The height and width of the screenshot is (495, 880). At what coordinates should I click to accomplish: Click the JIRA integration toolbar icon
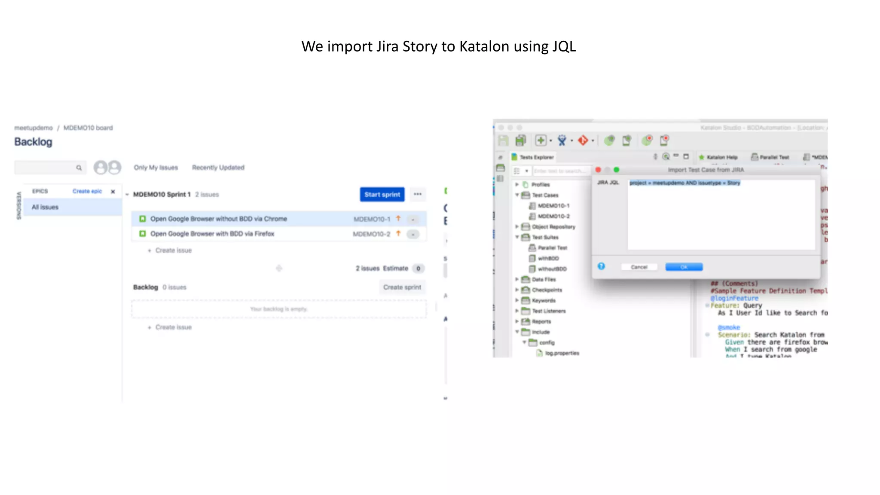pyautogui.click(x=562, y=141)
